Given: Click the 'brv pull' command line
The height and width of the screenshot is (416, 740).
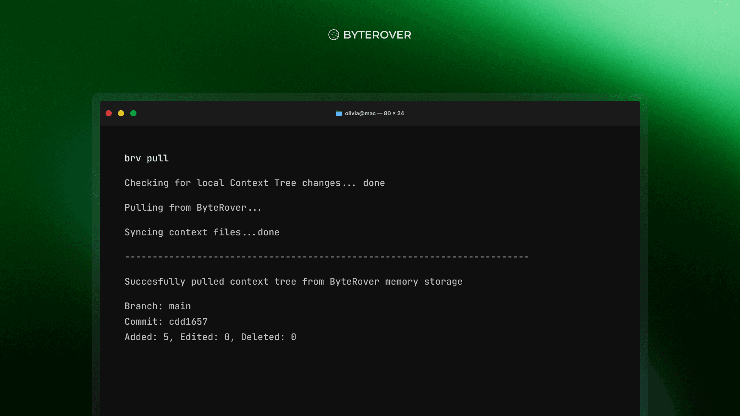Looking at the screenshot, I should click(146, 158).
